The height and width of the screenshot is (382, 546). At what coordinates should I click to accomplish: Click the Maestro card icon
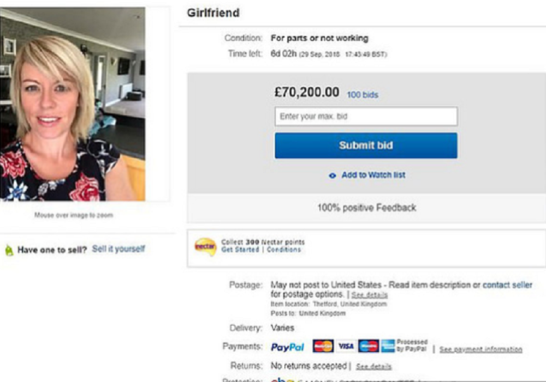click(x=368, y=346)
